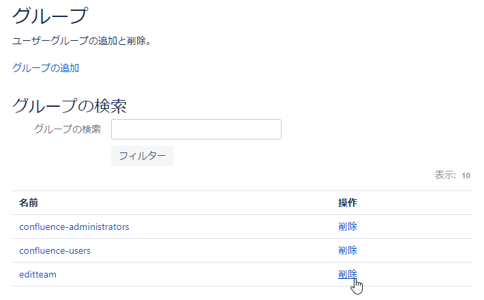Click the 表示 label above the table
The width and height of the screenshot is (484, 300).
(444, 176)
